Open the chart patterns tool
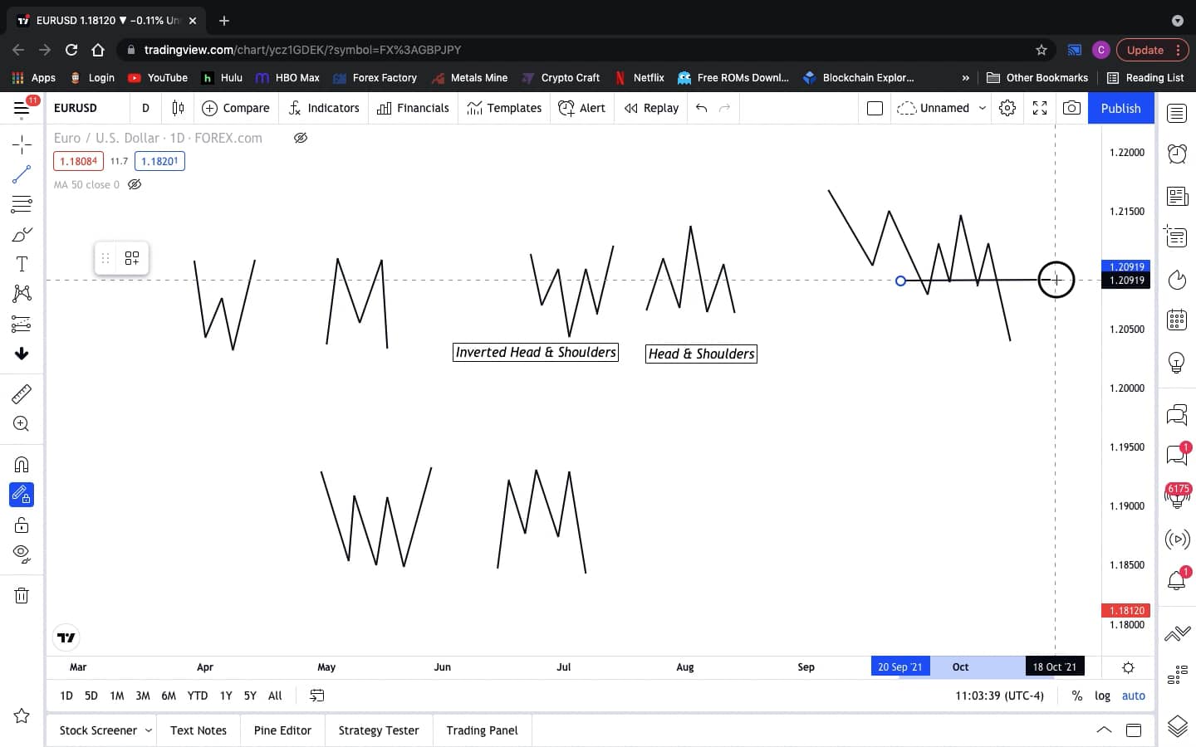The width and height of the screenshot is (1196, 747). coord(22,294)
